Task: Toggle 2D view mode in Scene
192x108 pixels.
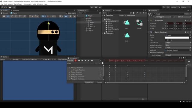Action: [66, 16]
